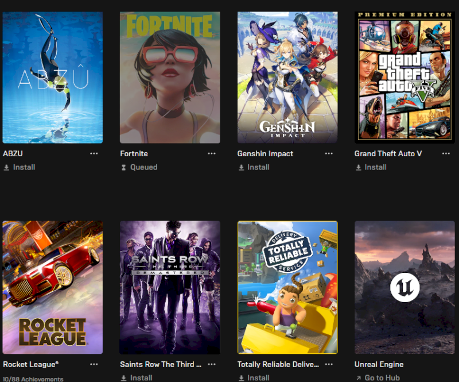Viewport: 459px width, 382px height.
Task: Click the download icon under Totally Reliable Delivery
Action: point(241,378)
